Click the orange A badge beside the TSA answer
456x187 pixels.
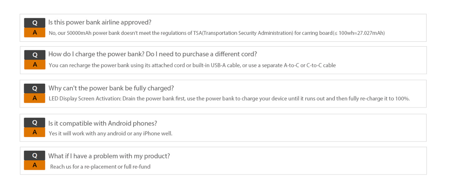point(35,32)
